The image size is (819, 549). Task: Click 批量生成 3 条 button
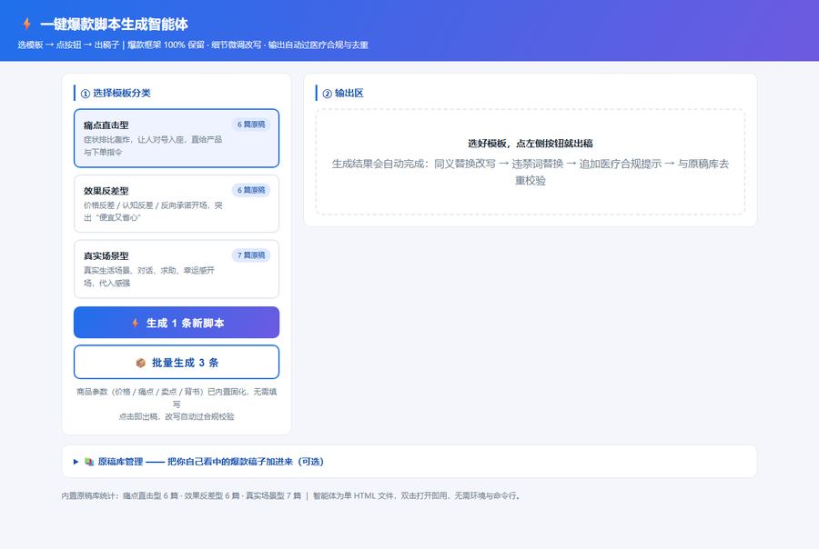point(177,362)
